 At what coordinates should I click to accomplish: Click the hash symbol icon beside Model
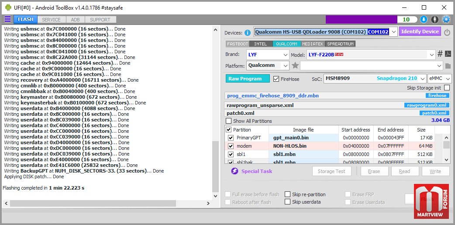440,54
